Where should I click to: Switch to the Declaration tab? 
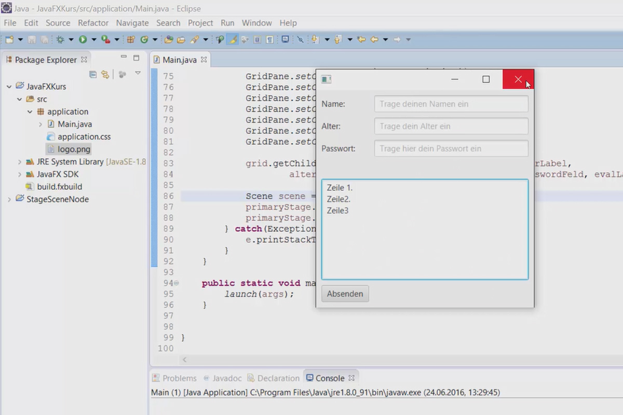(x=274, y=378)
